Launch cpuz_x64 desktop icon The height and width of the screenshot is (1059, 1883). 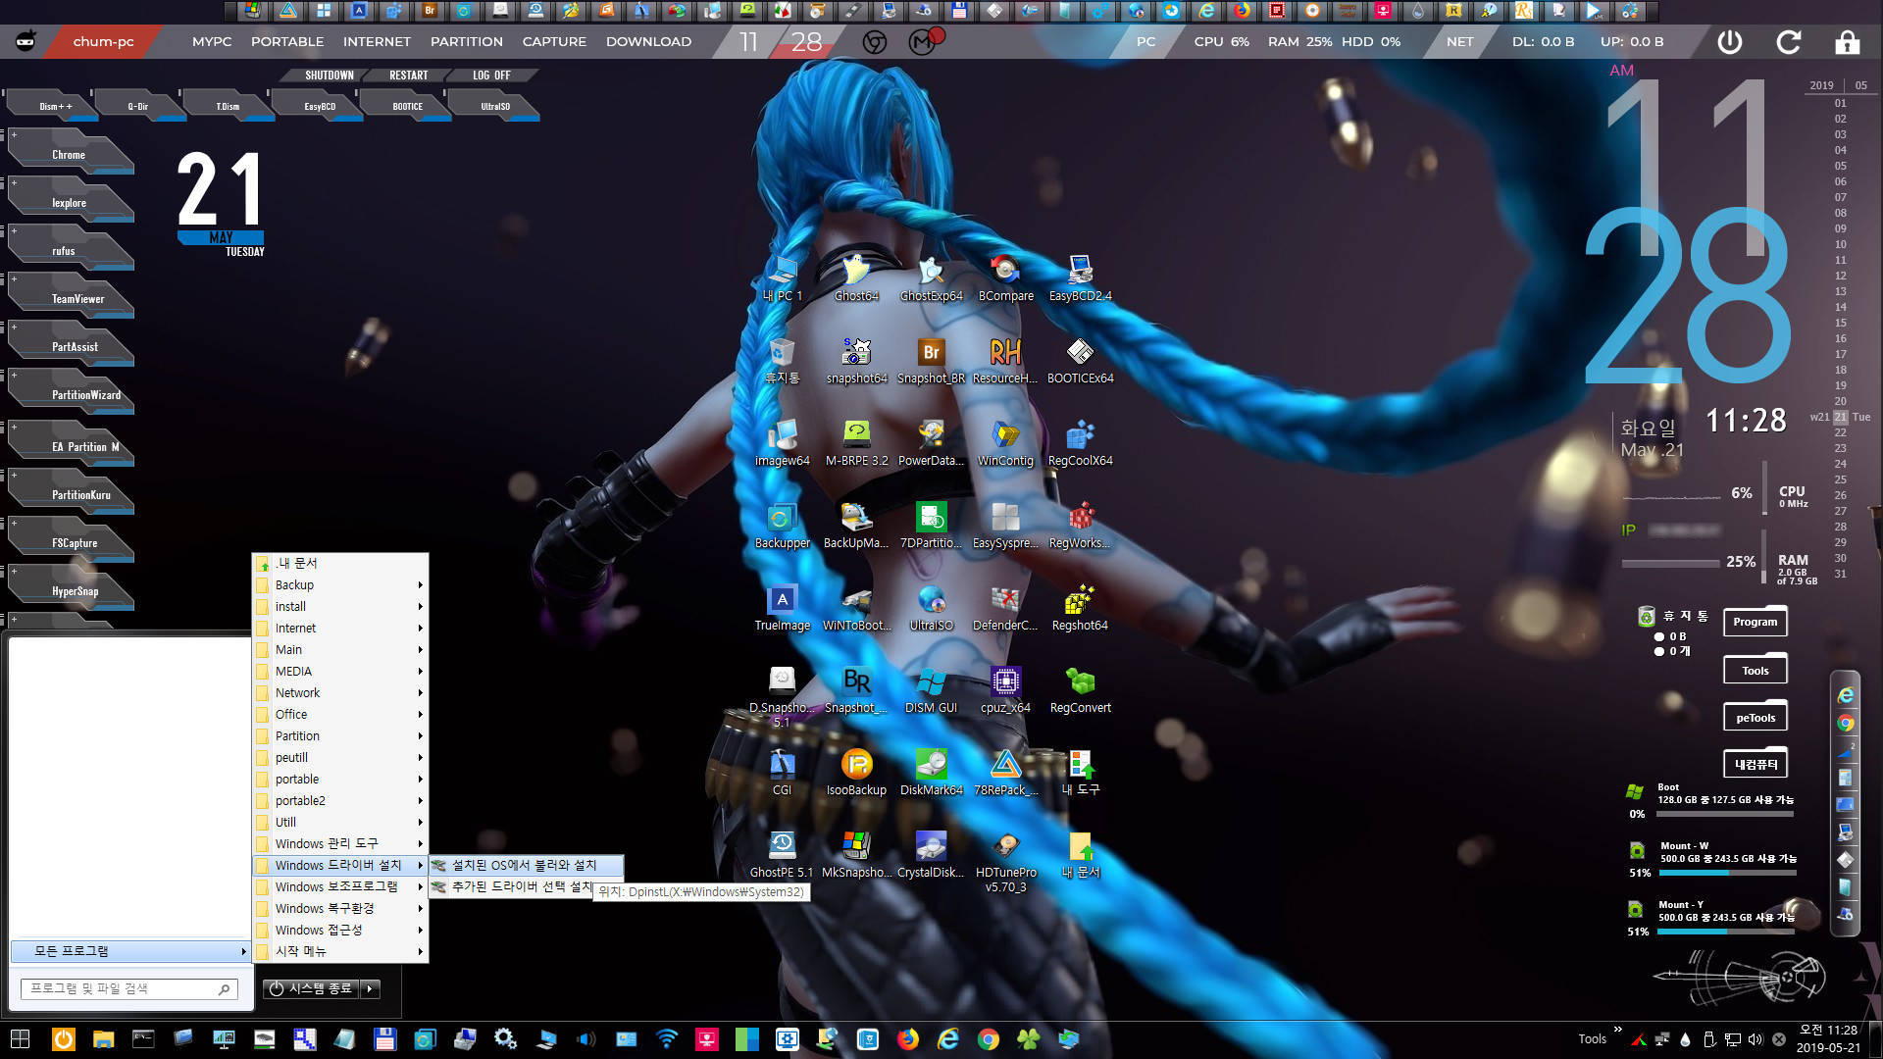[1005, 689]
